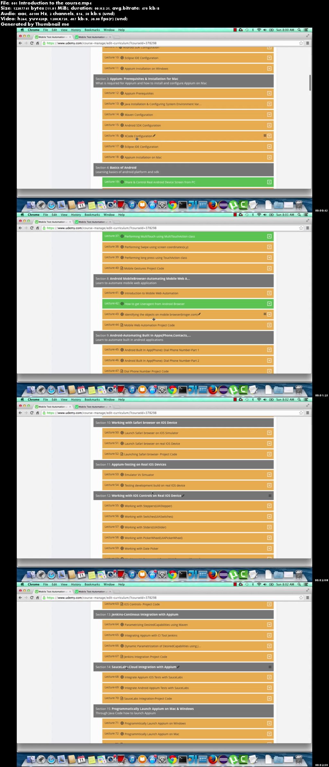
Task: Open Spotlight search in the 8:00 AM frame
Action: (x=299, y=30)
